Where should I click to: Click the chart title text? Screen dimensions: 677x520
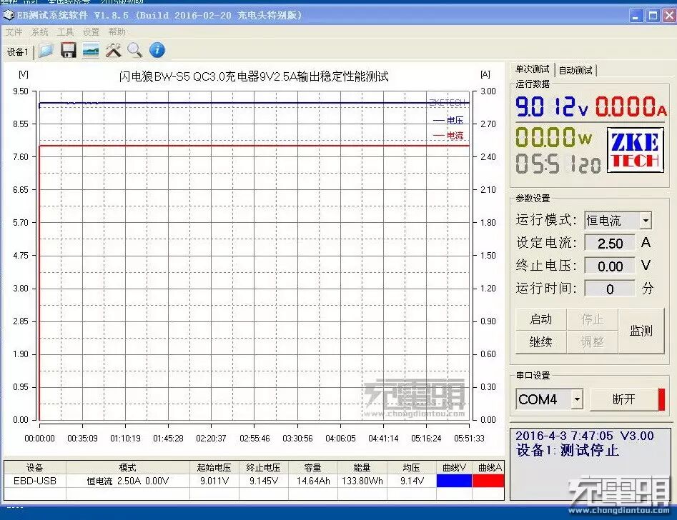254,76
